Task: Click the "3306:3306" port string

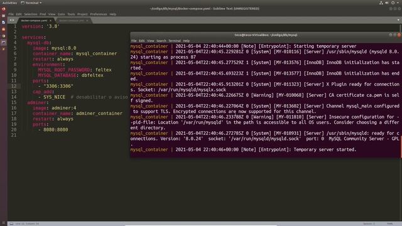Action: click(x=58, y=86)
